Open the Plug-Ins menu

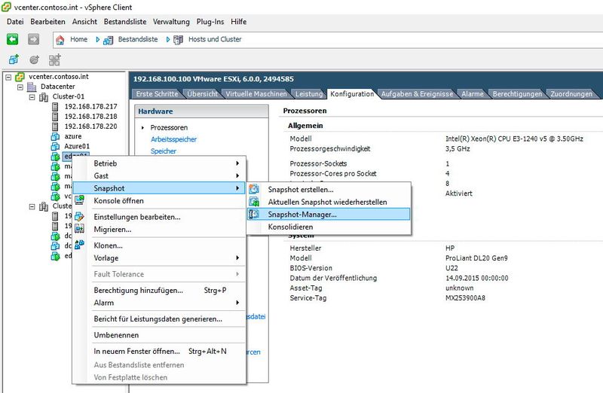click(210, 22)
